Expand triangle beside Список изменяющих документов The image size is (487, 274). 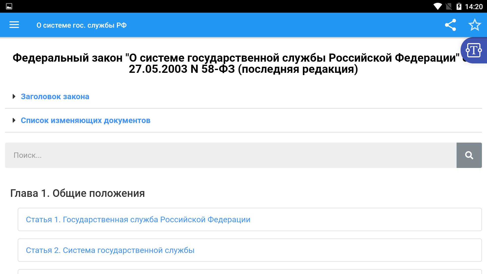point(14,120)
